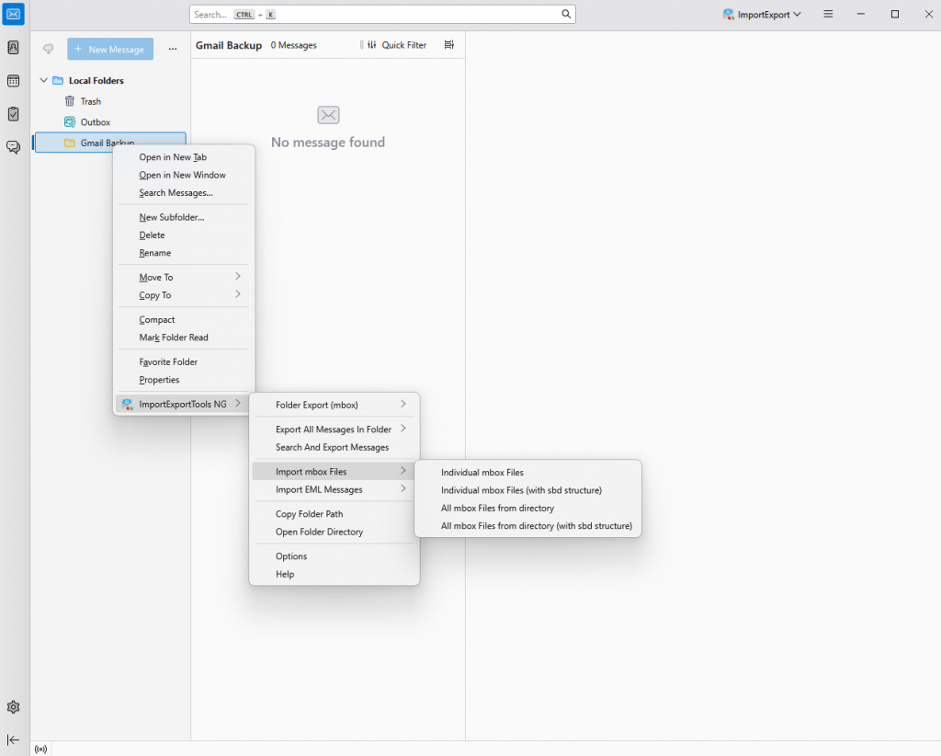Choose ImportExportTools NG menu entry
The width and height of the screenshot is (941, 756).
point(183,404)
